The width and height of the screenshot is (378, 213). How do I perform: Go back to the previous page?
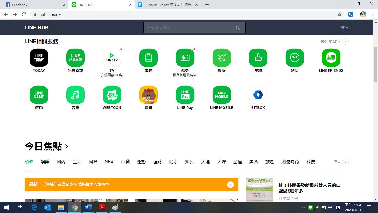(6, 14)
